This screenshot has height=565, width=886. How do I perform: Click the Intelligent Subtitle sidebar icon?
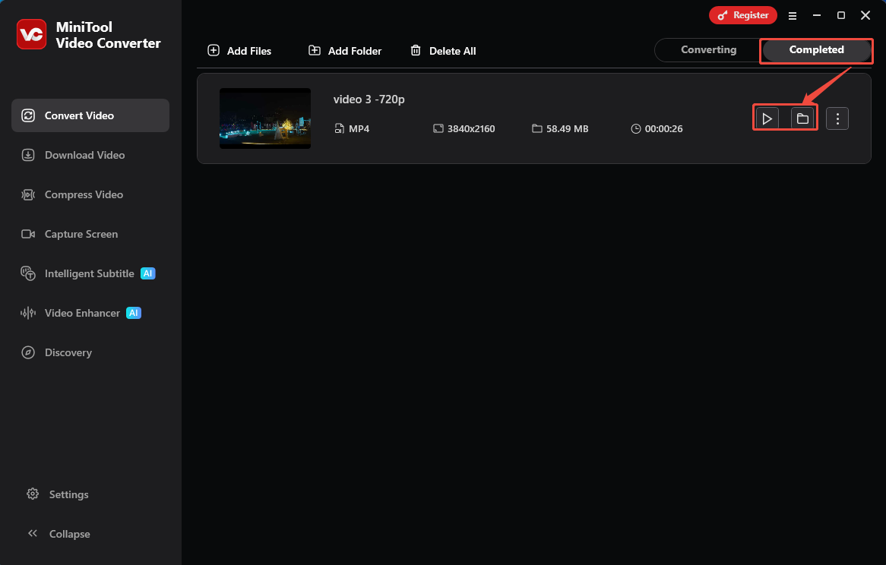coord(28,273)
